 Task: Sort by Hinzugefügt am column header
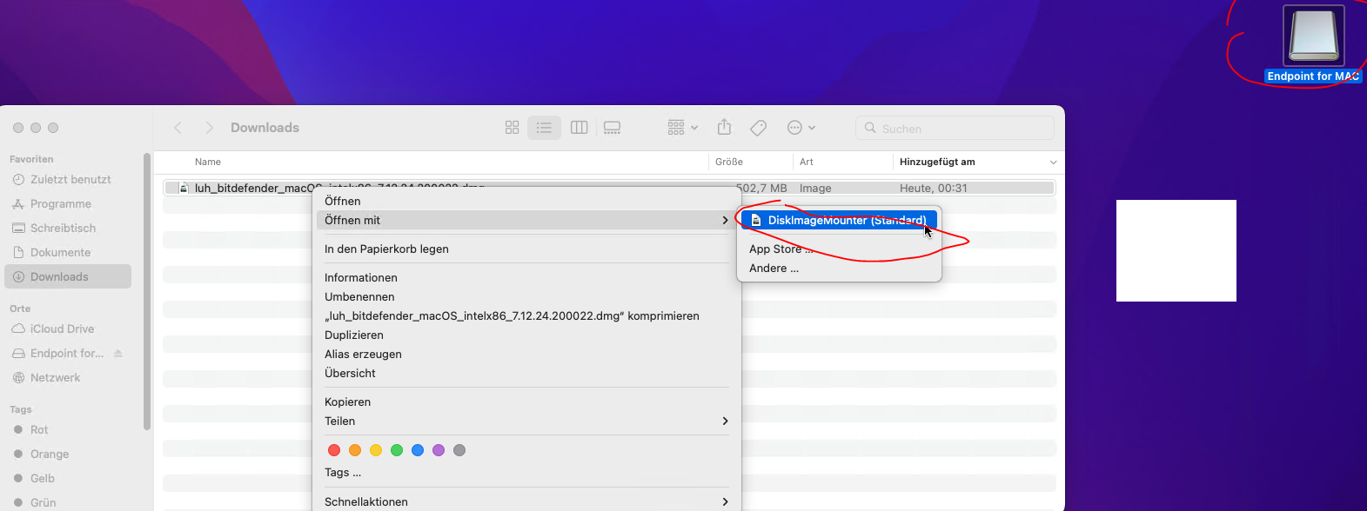[937, 162]
